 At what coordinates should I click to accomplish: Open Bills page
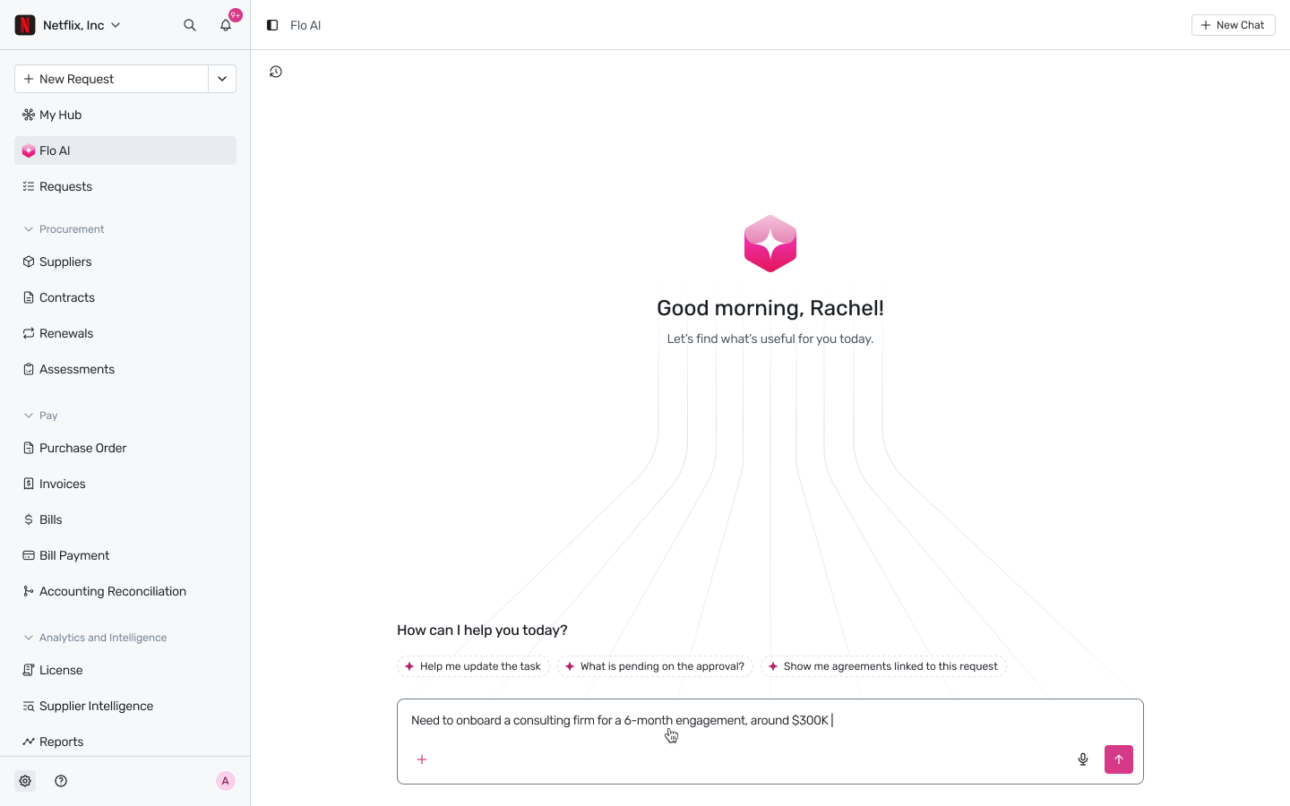[125, 519]
